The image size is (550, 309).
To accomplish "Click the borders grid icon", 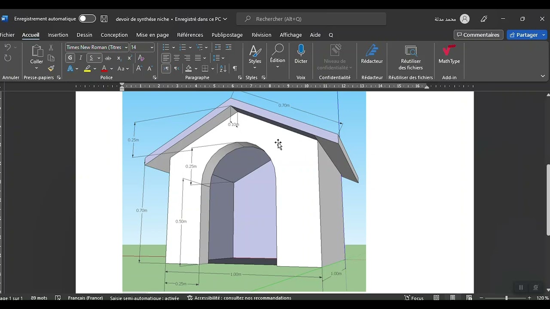I will point(205,69).
